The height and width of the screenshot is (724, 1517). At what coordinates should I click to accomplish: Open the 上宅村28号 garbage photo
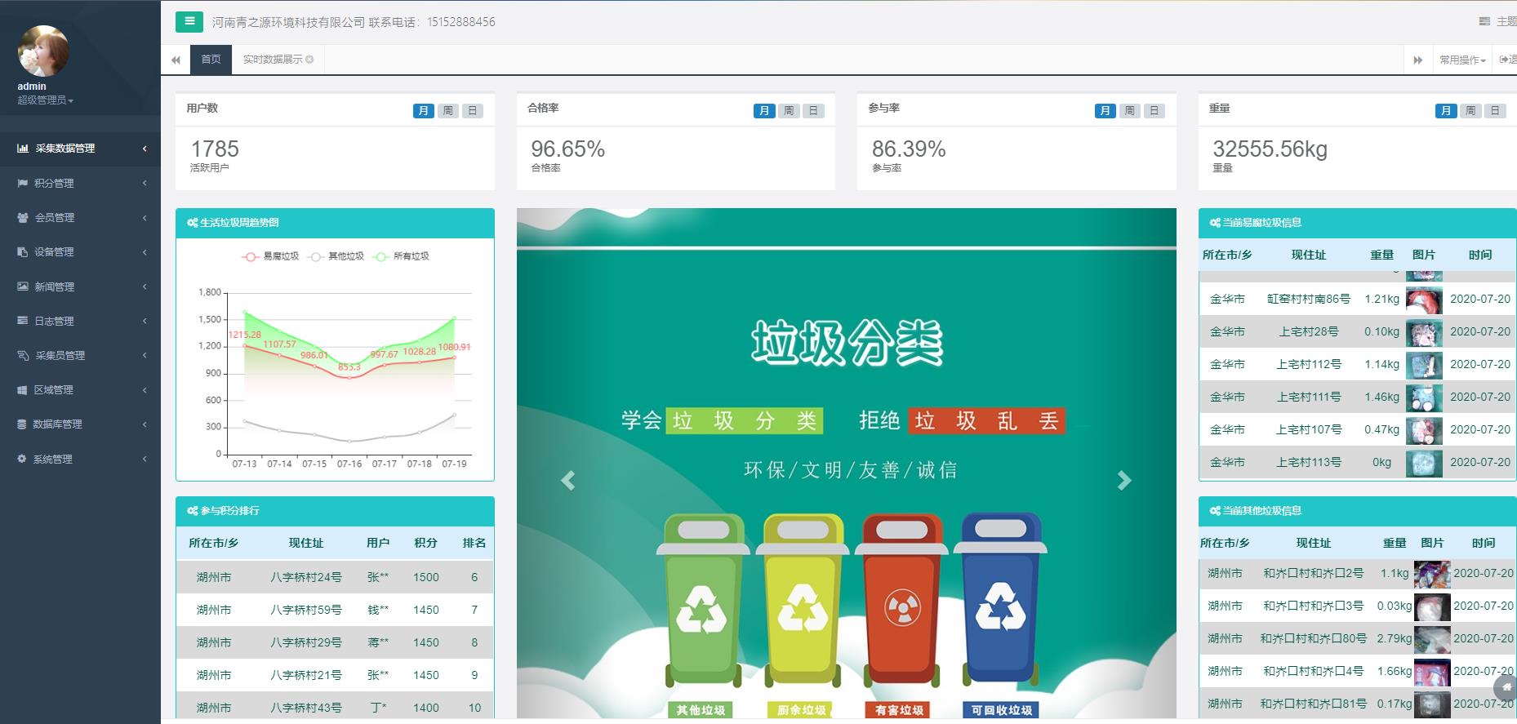coord(1424,332)
